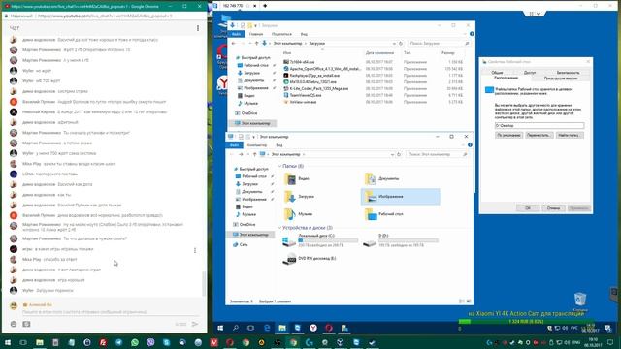Collapse the Папки (6) section

click(279, 166)
